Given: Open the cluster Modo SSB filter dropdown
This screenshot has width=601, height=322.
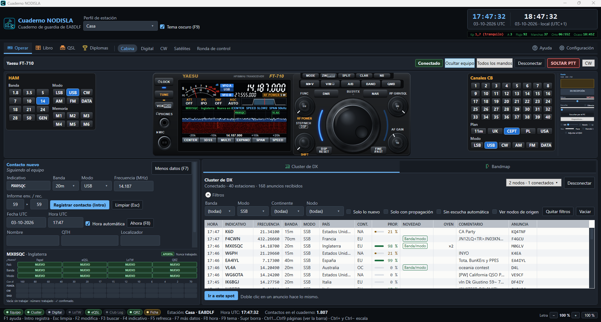Looking at the screenshot, I should [253, 212].
